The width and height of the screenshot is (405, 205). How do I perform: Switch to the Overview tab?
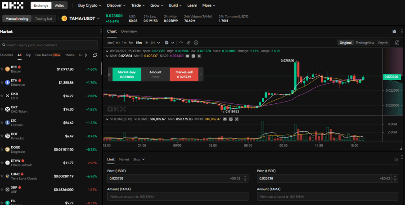[x=129, y=31]
